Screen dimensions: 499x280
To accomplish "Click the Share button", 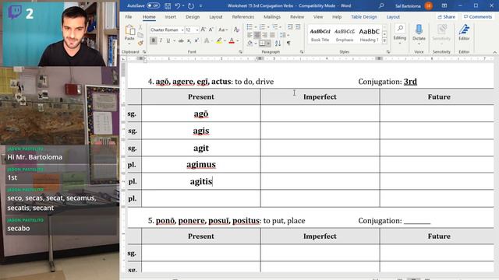I will point(446,17).
